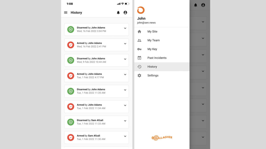Expand the Disarmed entry from 16 Feb 3:04 PM

(x=125, y=28)
